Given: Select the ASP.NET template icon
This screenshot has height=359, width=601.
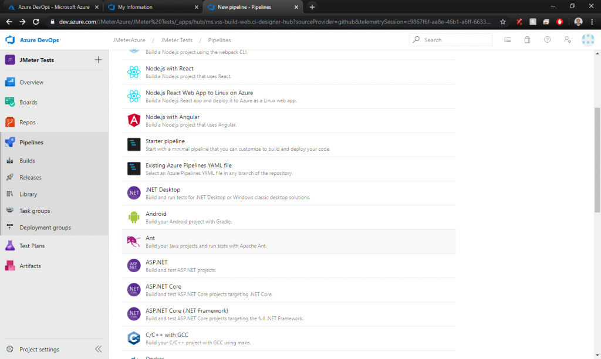Looking at the screenshot, I should (x=134, y=266).
